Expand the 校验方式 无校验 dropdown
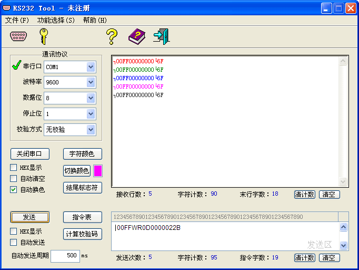The image size is (359, 270). [x=91, y=130]
